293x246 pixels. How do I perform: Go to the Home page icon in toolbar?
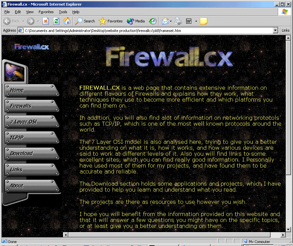(67, 21)
